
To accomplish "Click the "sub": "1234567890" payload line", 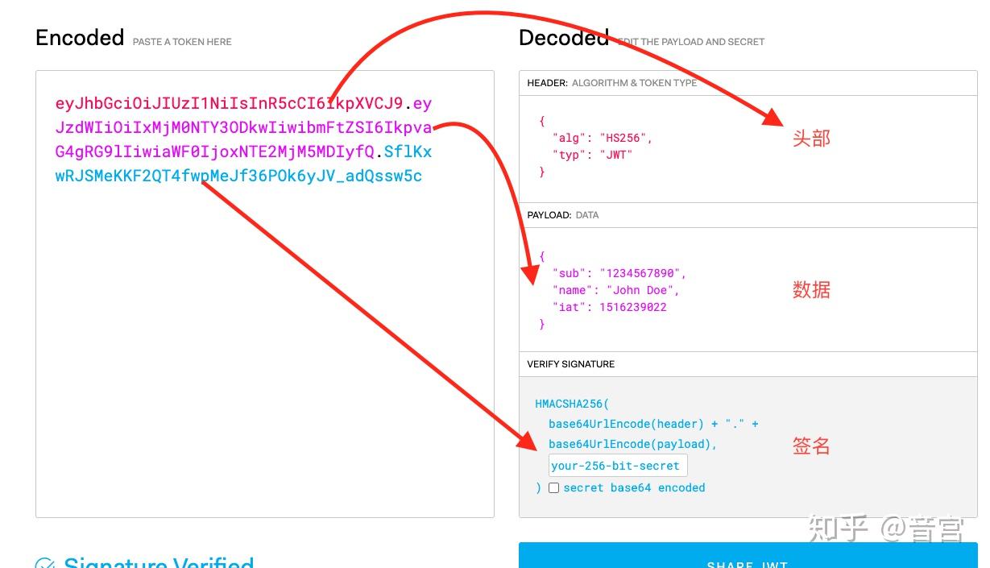I will pyautogui.click(x=619, y=273).
